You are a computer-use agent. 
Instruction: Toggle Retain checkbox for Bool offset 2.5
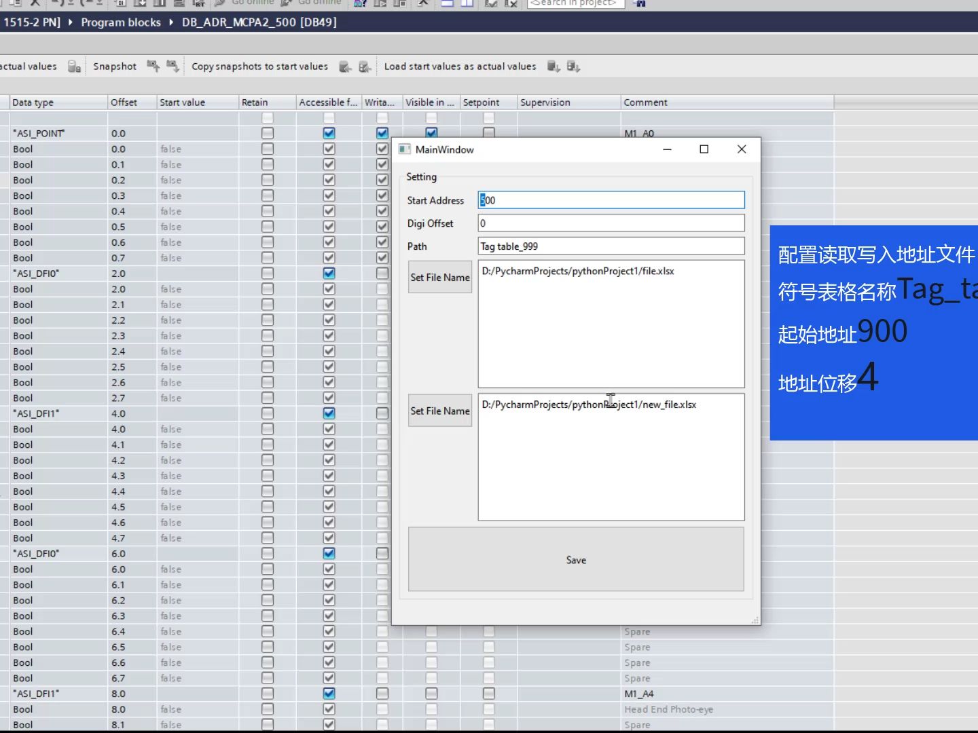(268, 366)
